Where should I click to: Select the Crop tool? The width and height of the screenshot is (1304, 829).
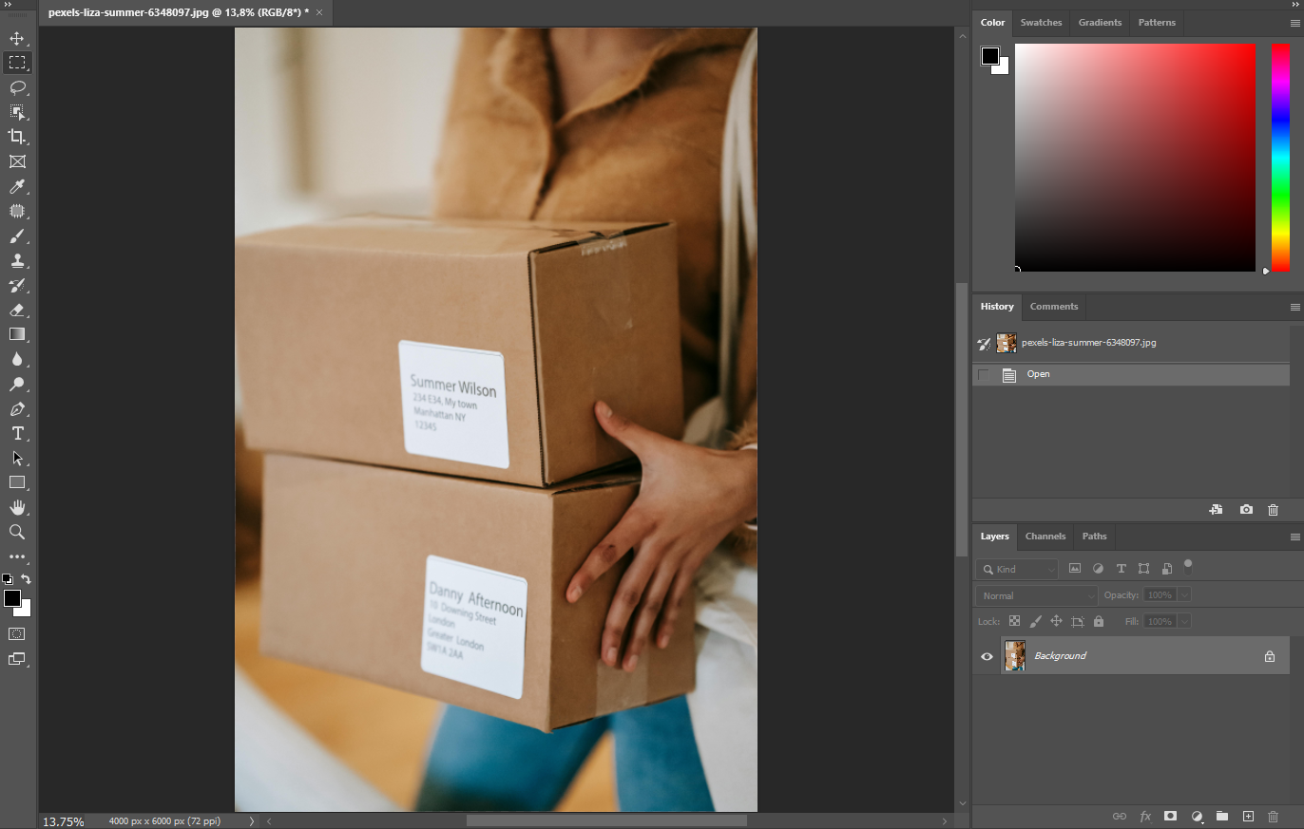tap(17, 137)
